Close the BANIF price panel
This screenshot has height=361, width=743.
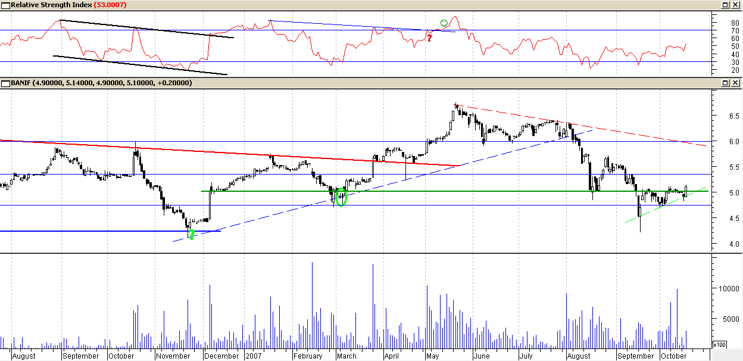click(x=736, y=83)
